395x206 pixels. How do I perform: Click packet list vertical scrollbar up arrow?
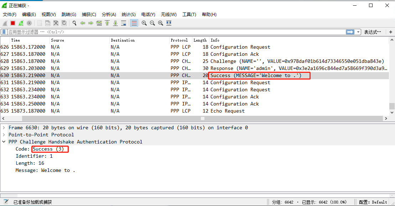(392, 40)
